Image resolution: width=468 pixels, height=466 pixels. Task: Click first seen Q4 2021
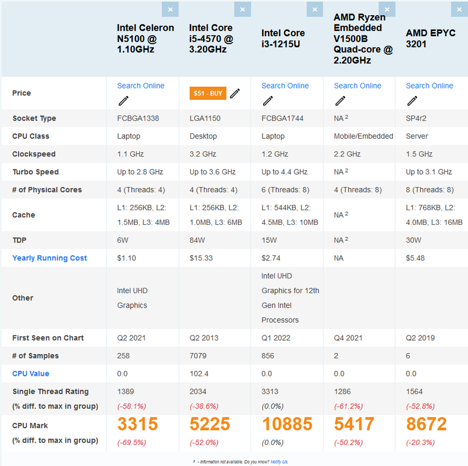[348, 338]
